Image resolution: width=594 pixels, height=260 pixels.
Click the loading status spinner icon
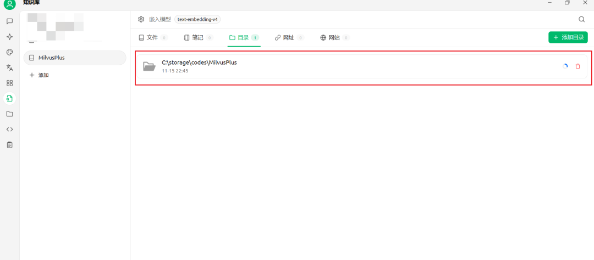(x=565, y=66)
